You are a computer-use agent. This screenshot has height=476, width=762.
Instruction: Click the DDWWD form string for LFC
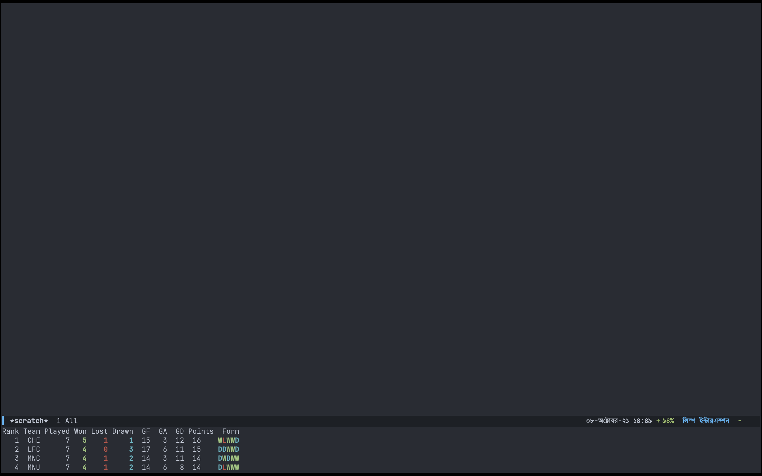click(228, 449)
